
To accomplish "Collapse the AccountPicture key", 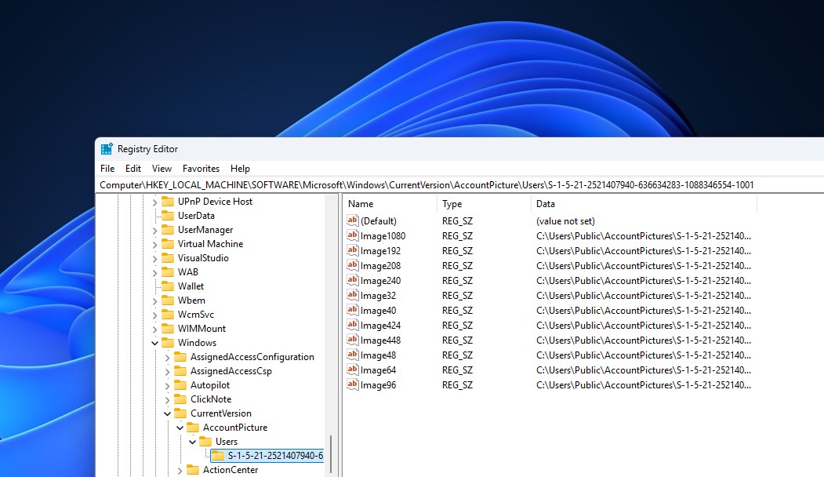I will click(180, 428).
